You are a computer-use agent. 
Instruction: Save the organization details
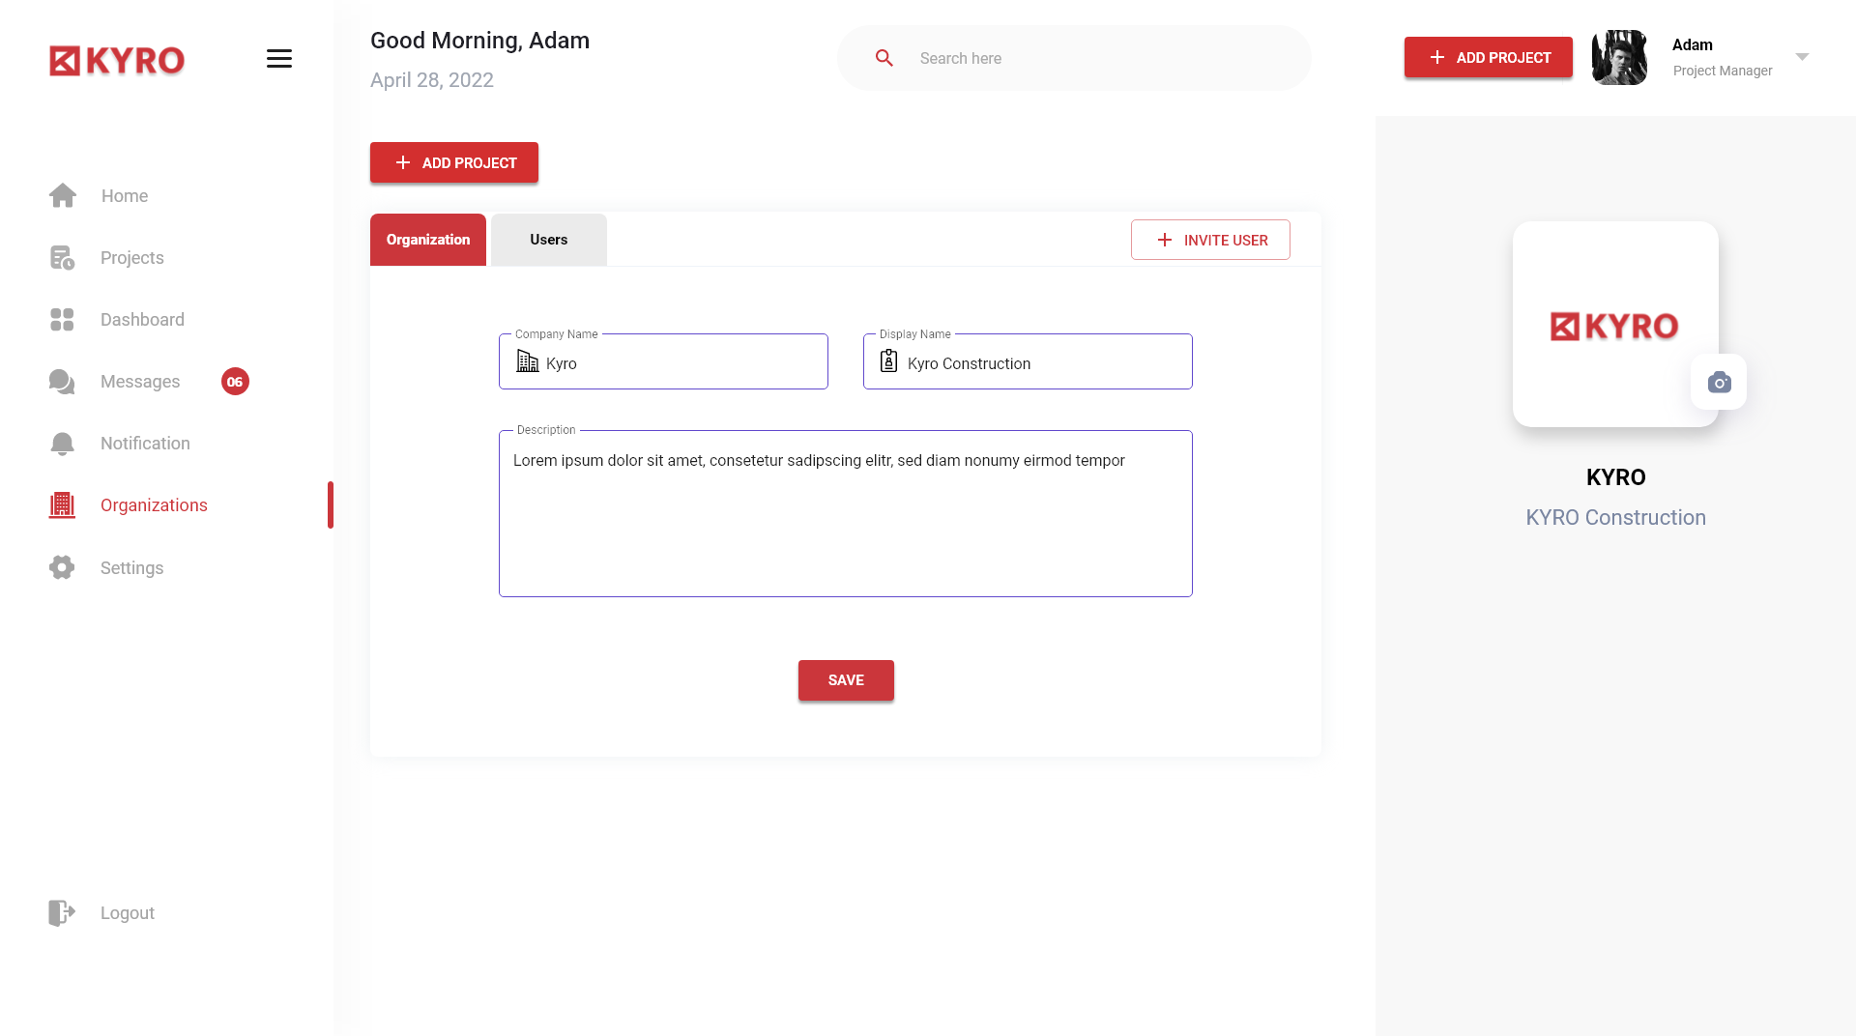tap(846, 680)
